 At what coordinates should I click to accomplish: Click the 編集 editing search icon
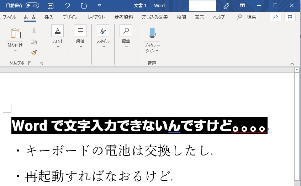[126, 31]
